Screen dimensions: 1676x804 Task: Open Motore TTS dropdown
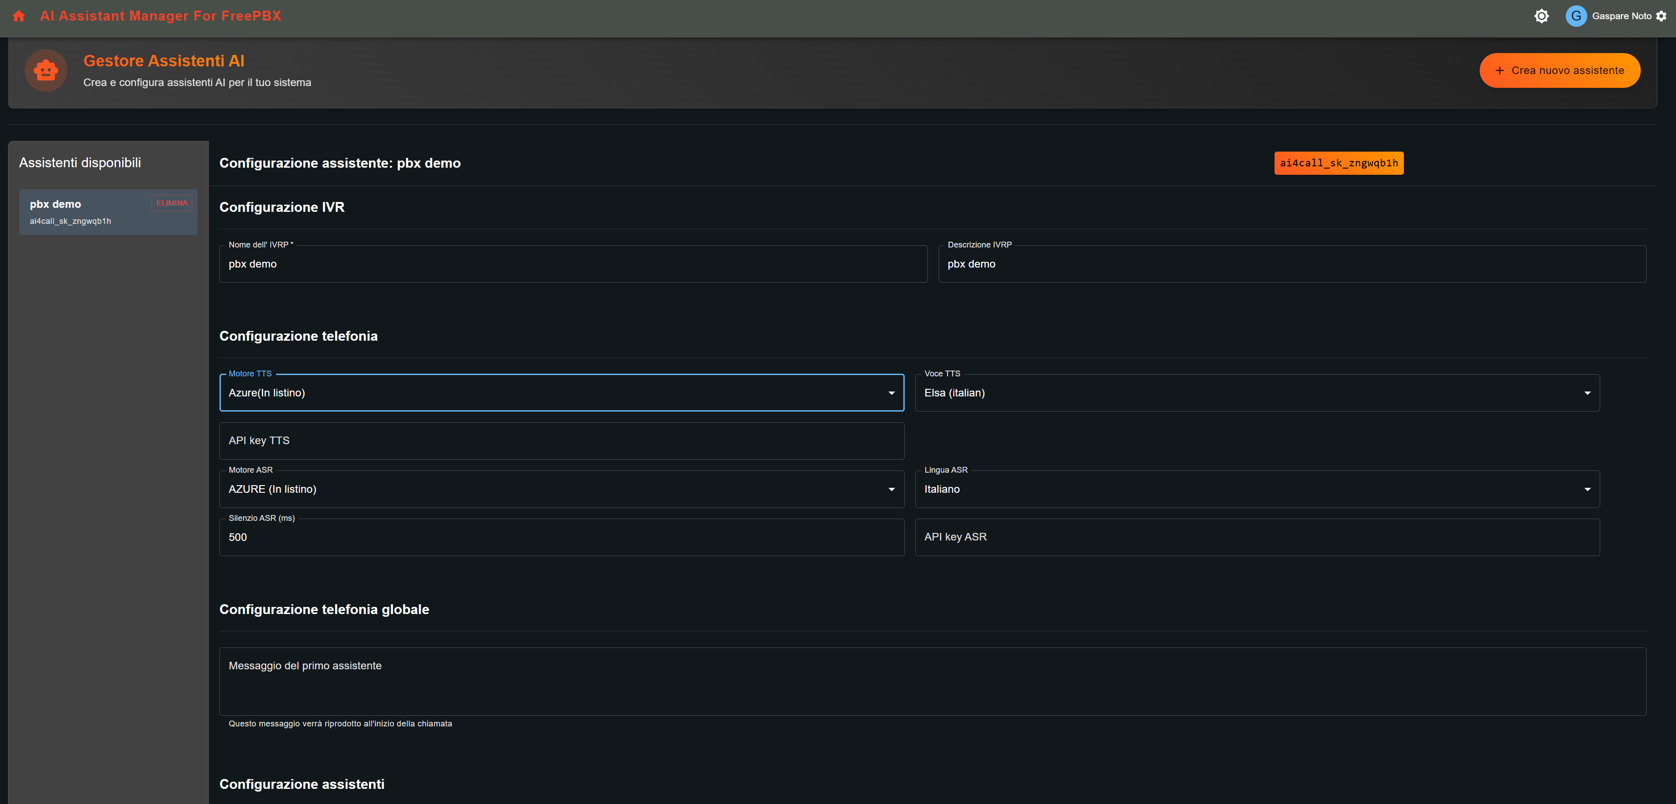[x=562, y=393]
